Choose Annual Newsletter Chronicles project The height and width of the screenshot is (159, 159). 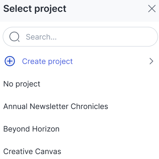(x=56, y=107)
